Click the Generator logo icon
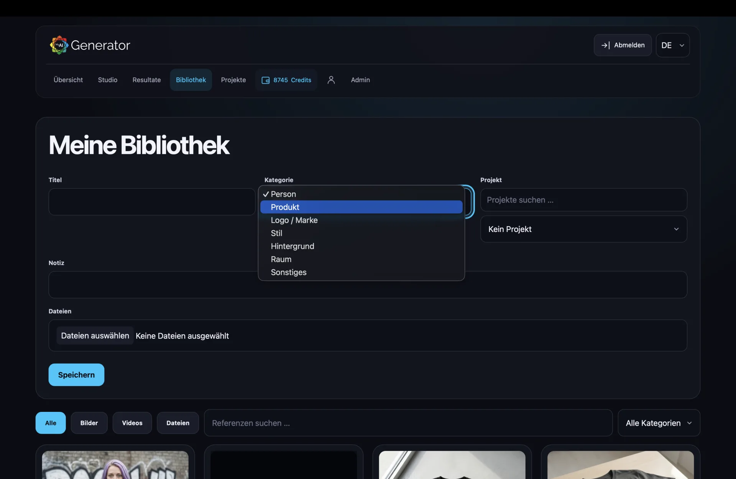Screen dimensions: 736x479 tap(59, 45)
